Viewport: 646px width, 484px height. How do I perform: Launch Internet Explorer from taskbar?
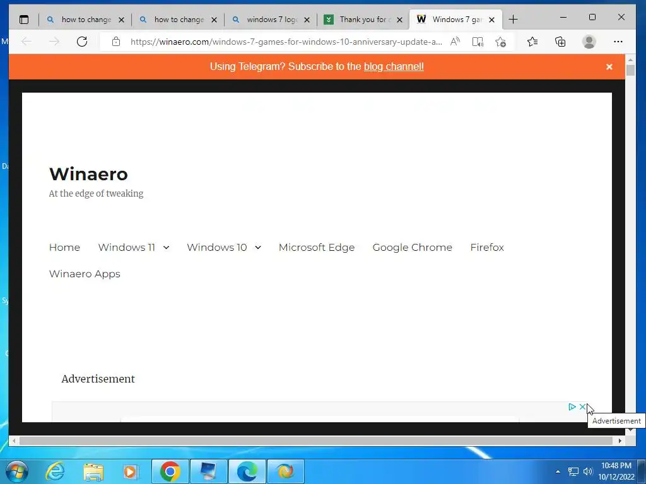pyautogui.click(x=55, y=471)
